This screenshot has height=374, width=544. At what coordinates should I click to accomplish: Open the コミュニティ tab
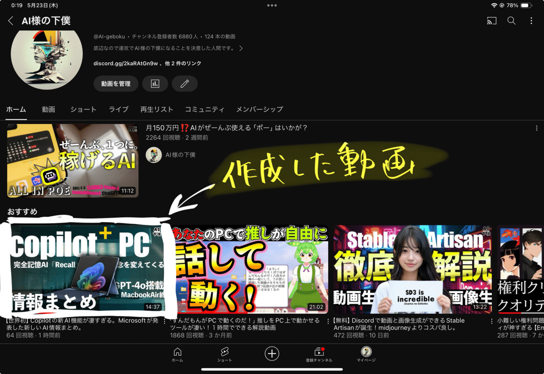[x=204, y=109]
